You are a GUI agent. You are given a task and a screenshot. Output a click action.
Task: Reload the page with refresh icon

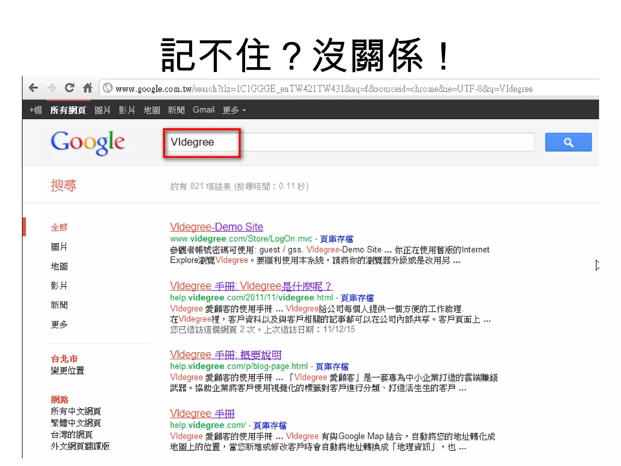(x=70, y=88)
